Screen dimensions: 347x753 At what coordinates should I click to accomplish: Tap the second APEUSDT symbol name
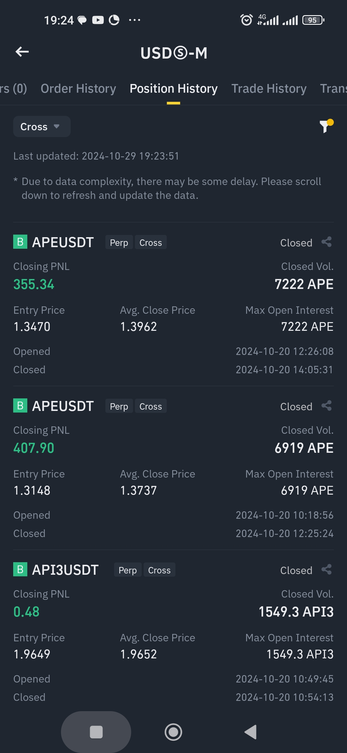pyautogui.click(x=63, y=406)
